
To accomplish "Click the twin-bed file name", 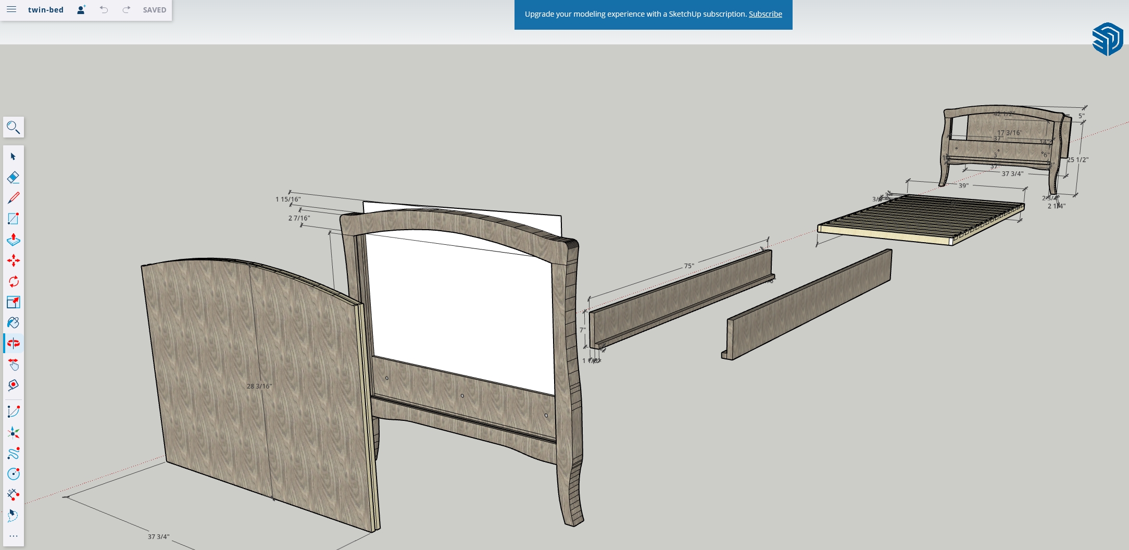I will [x=46, y=10].
